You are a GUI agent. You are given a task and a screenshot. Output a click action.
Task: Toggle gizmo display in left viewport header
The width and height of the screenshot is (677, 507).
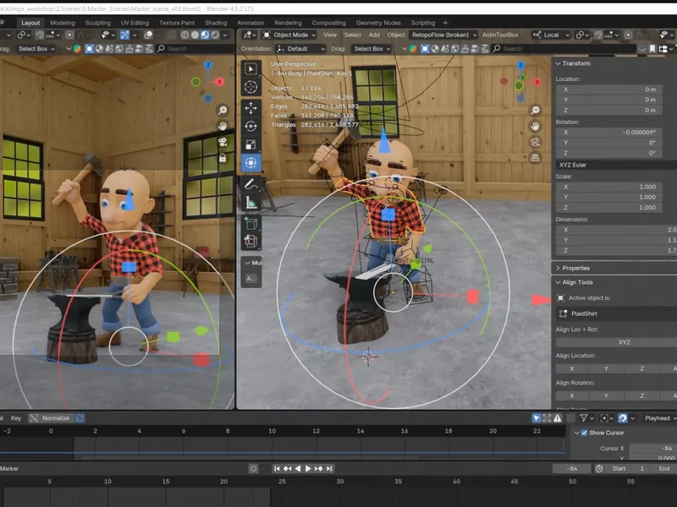[124, 35]
